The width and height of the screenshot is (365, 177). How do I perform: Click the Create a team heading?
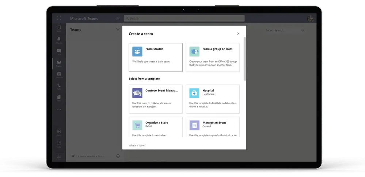click(x=141, y=34)
